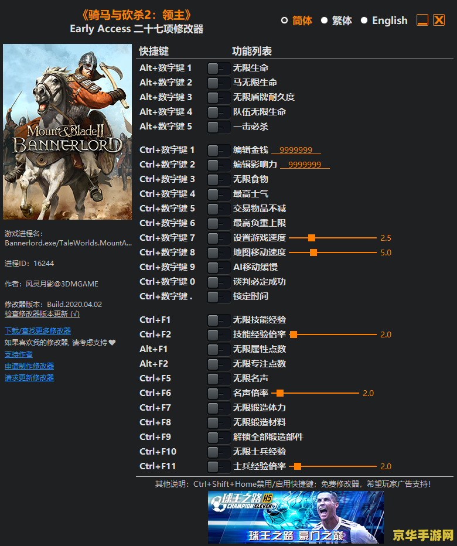The height and width of the screenshot is (546, 457).
Task: Enable 谈判必定成功 toggle
Action: 219,282
